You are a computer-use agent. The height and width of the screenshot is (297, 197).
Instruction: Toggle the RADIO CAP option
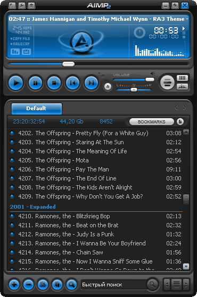pos(20,44)
